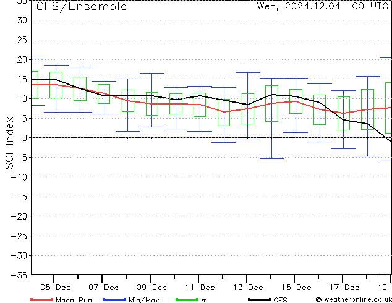Click the y-axis value 30
The width and height of the screenshot is (392, 303).
point(22,20)
